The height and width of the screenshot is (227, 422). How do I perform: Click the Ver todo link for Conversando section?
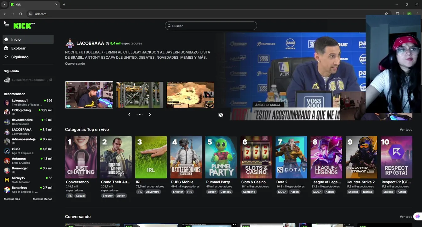[x=406, y=217]
